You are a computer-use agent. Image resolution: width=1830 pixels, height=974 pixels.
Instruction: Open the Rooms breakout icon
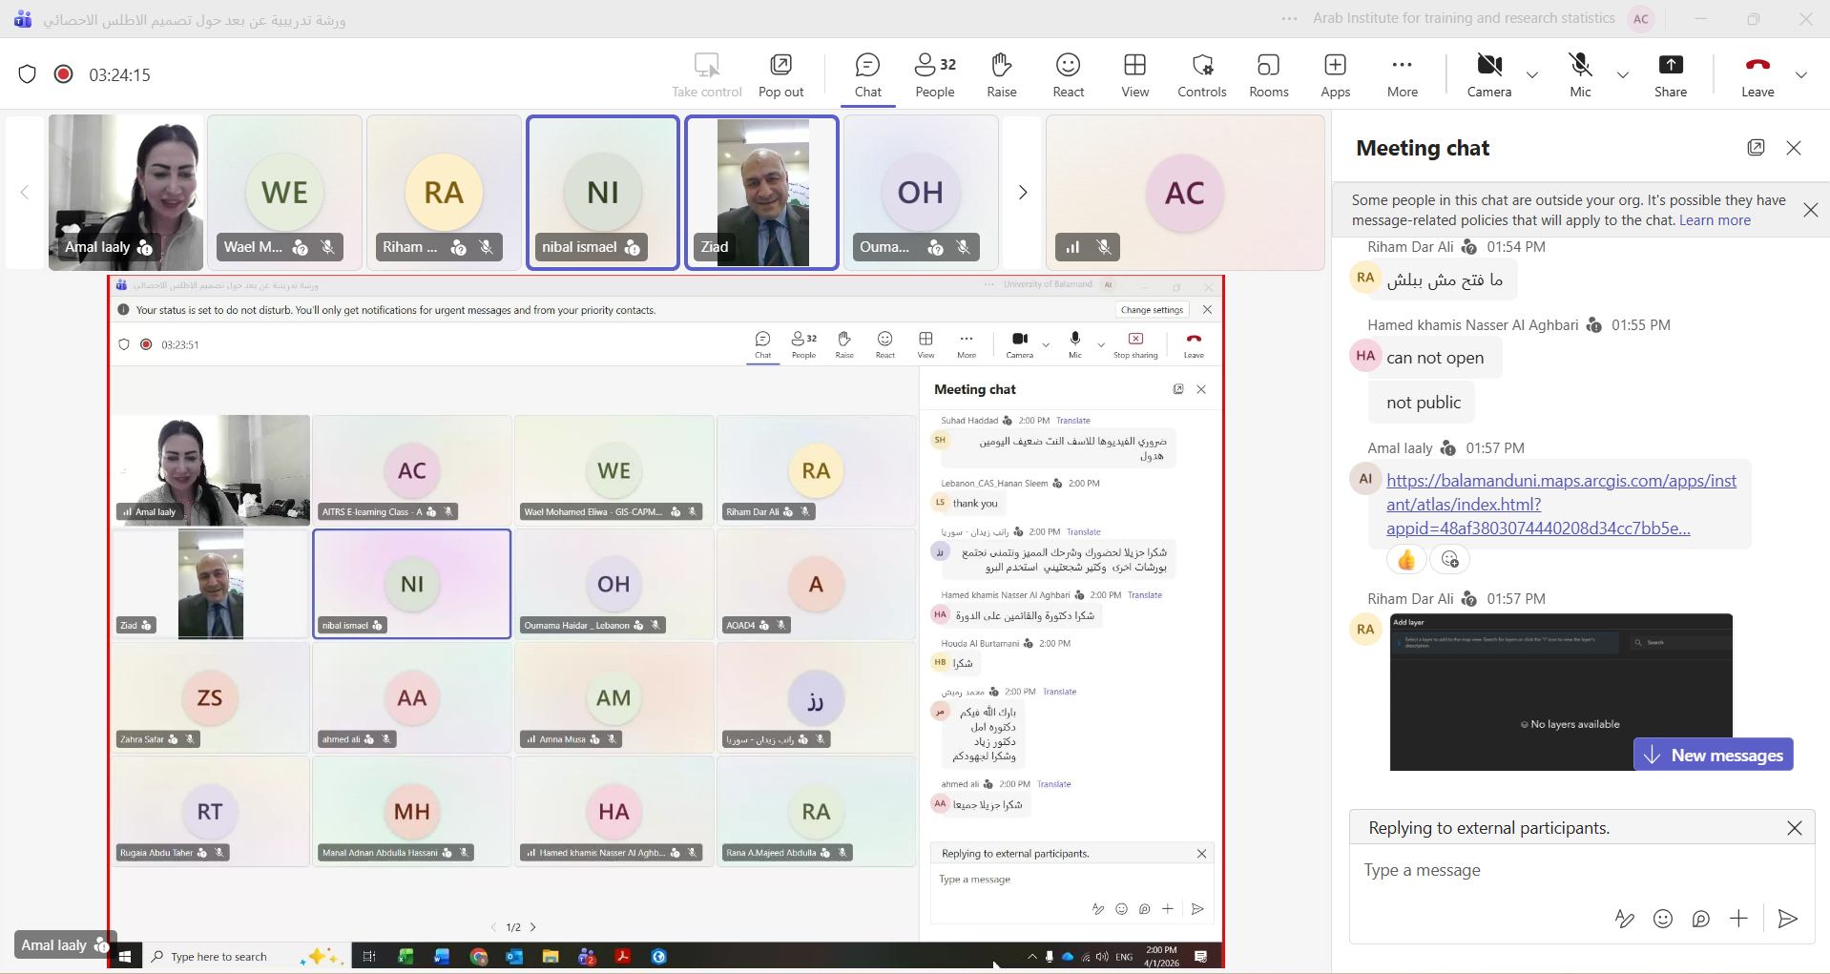pyautogui.click(x=1268, y=74)
